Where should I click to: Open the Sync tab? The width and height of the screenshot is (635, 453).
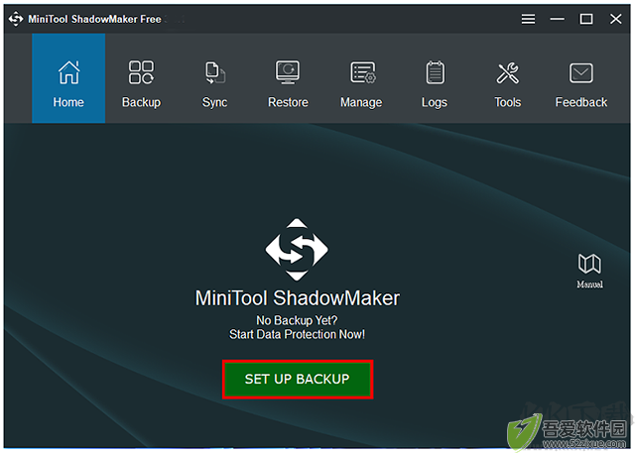[214, 84]
